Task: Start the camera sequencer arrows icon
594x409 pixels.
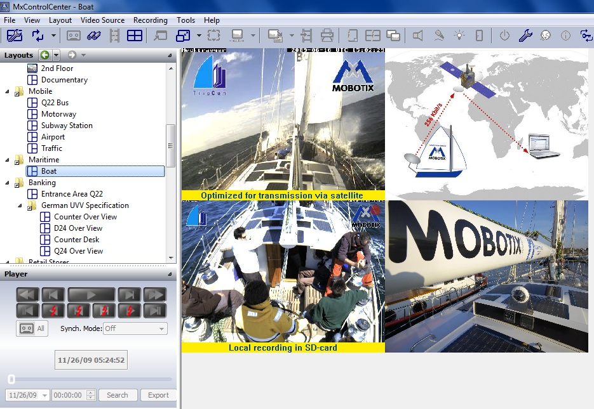Action: [x=38, y=36]
